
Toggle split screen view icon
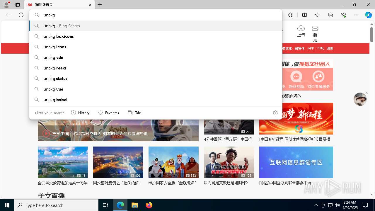[304, 15]
